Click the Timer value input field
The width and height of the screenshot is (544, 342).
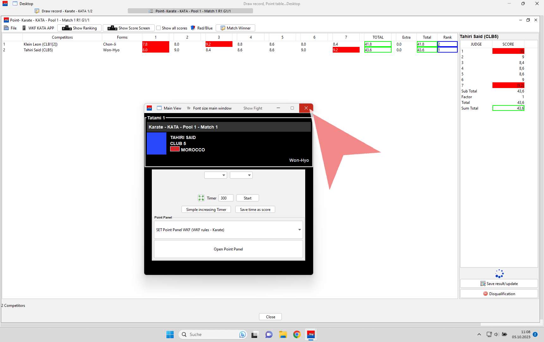click(226, 198)
